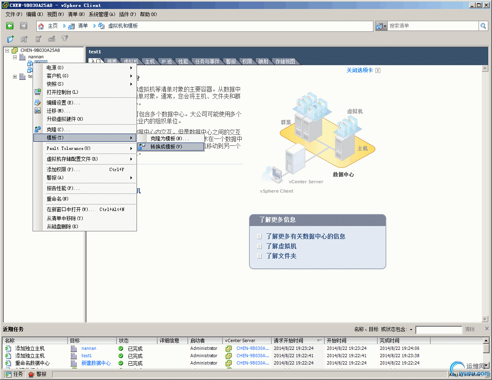This screenshot has height=380, width=492.
Task: Open the 文件 menu in menu bar
Action: pos(14,14)
